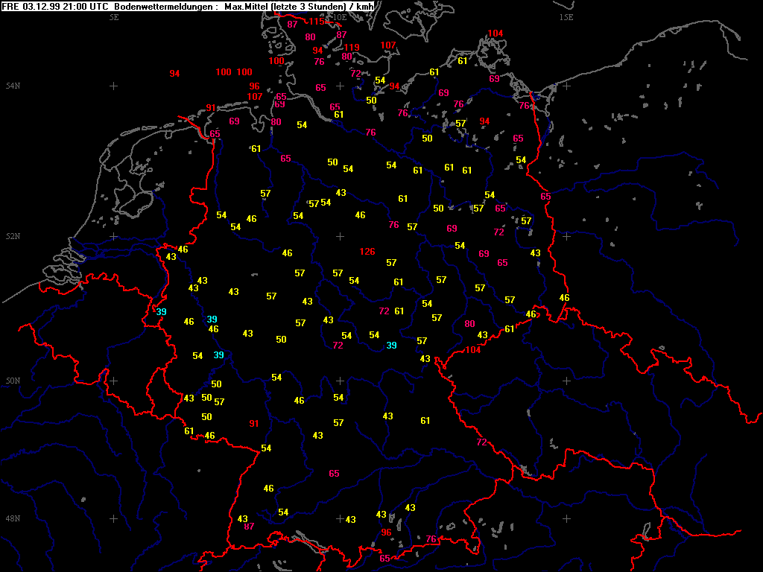Click the 126 km/h wind reading
Viewport: 763px width, 572px height.
[x=367, y=252]
